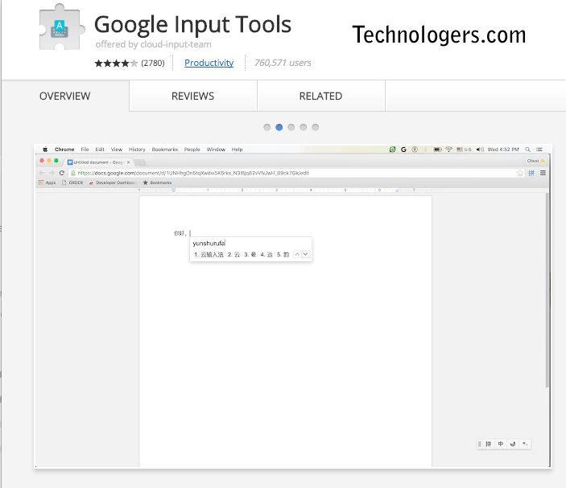Open the Help menu in preview screenshot
The height and width of the screenshot is (488, 566).
(238, 150)
